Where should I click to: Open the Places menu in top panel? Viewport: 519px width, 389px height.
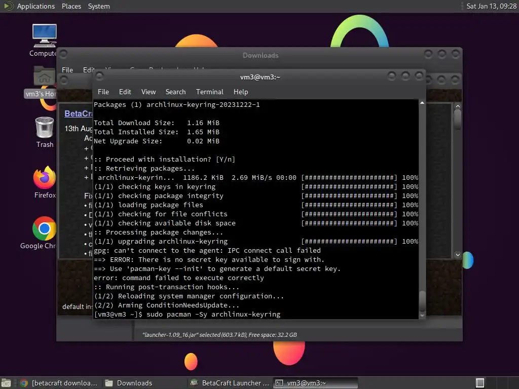click(71, 6)
